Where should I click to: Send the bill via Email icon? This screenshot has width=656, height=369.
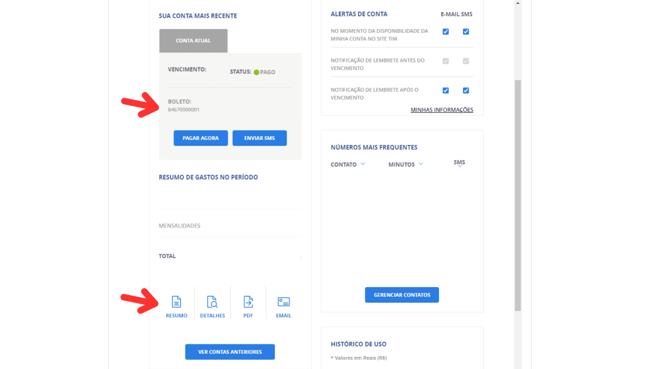[x=284, y=302]
